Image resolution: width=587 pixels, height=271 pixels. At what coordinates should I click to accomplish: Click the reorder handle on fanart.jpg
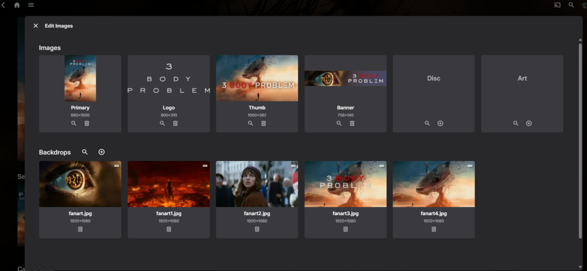116,166
